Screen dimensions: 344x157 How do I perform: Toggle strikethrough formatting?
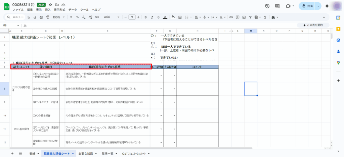tap(158, 17)
